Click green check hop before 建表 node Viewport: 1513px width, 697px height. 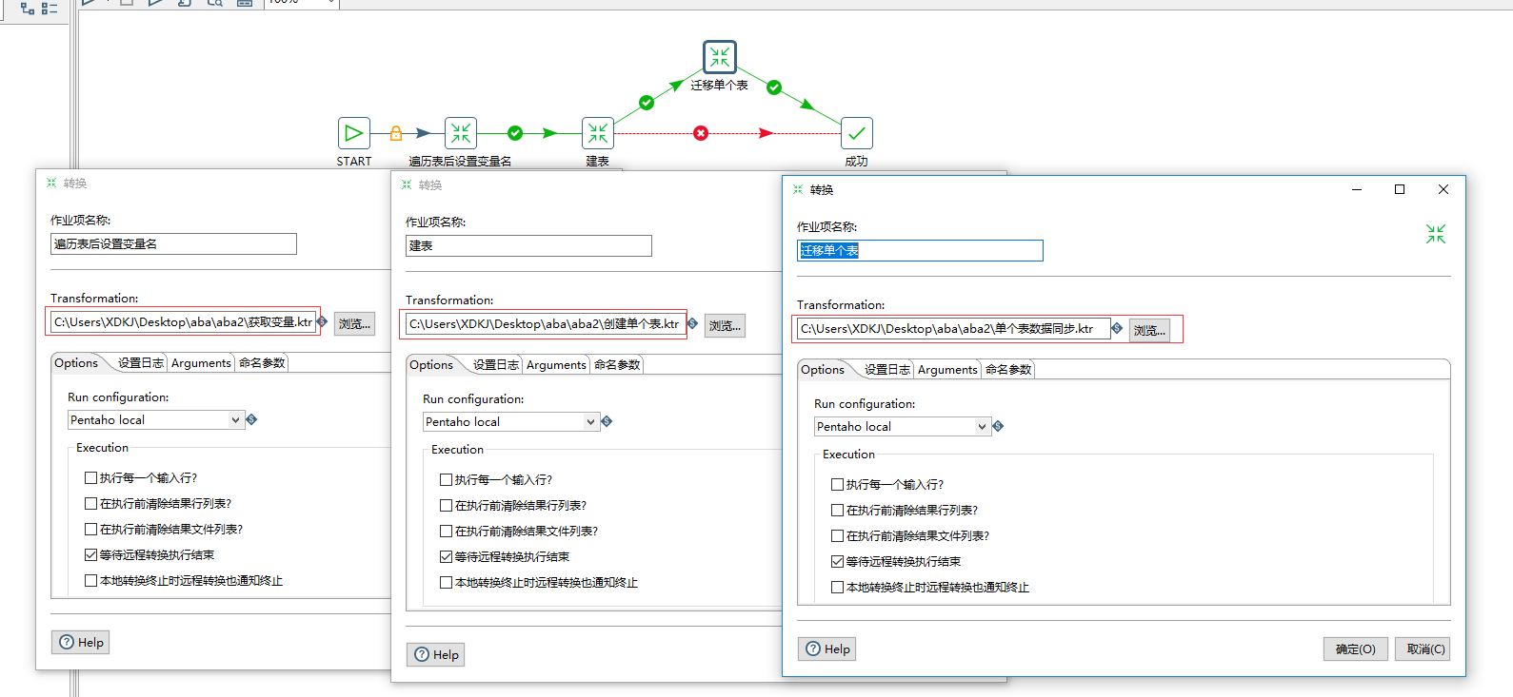(x=515, y=133)
